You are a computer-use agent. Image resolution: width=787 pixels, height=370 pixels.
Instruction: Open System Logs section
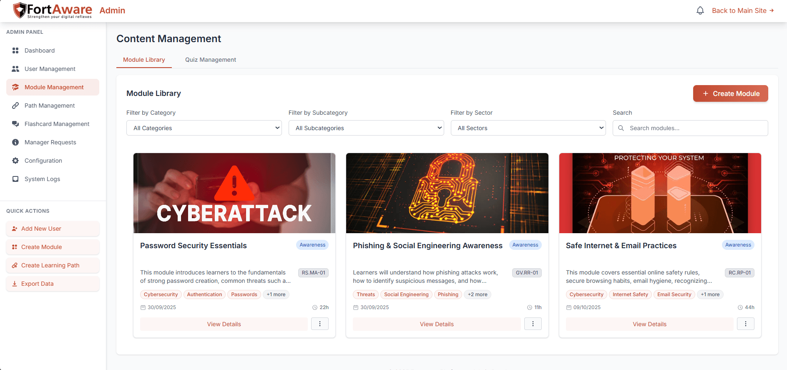[x=53, y=179]
